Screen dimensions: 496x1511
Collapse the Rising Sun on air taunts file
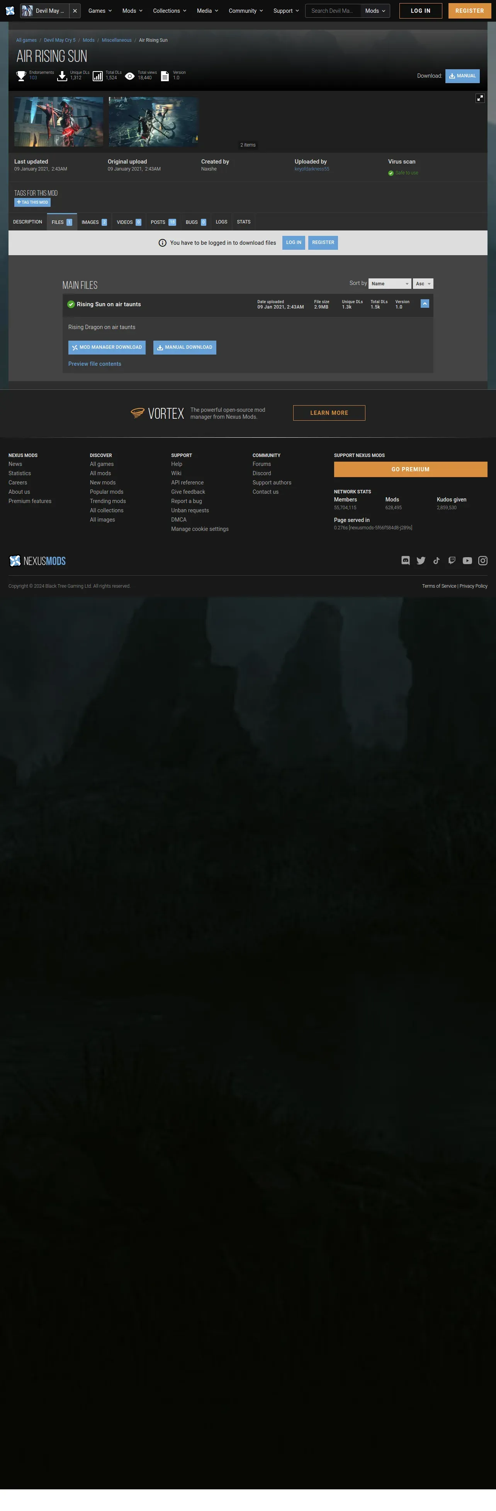pyautogui.click(x=425, y=304)
